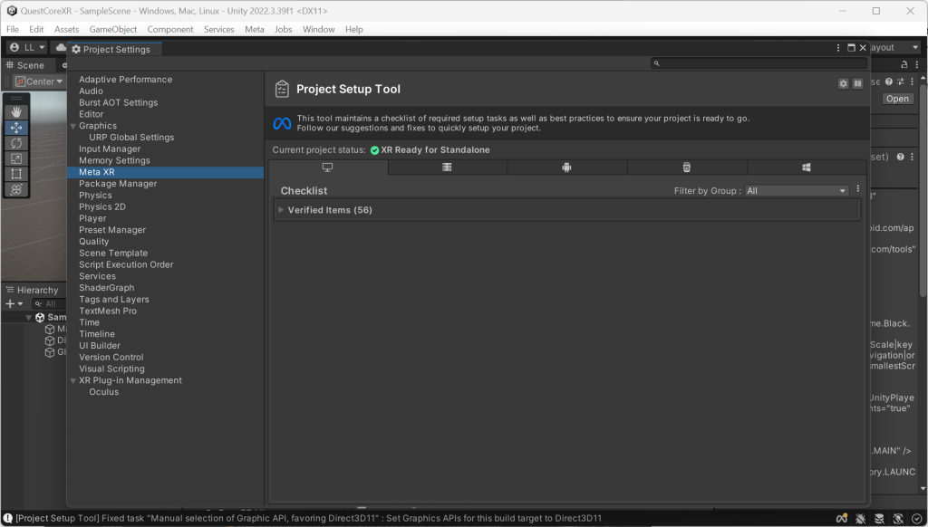Collapse the scene root arrow in Hierarchy
928x527 pixels.
[28, 318]
